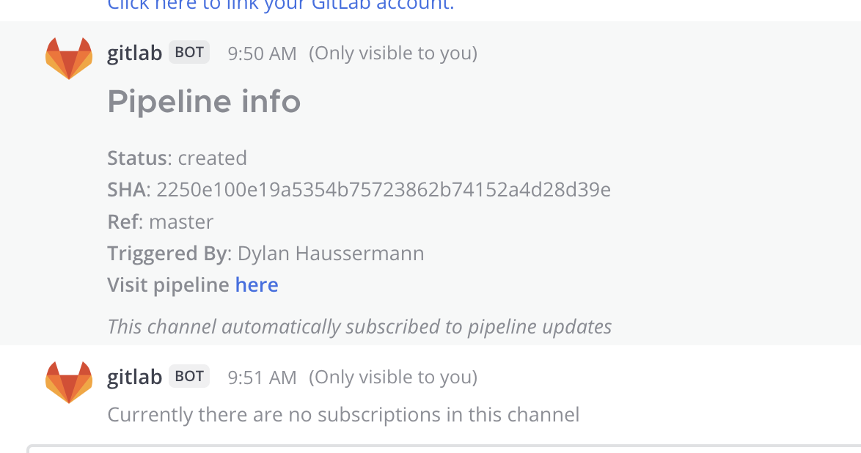Click the BOT badge in the second message
861x453 pixels.
[x=188, y=376]
